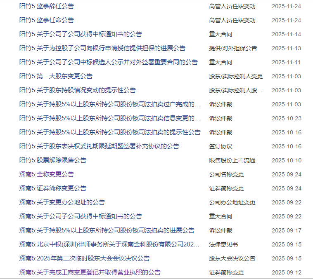313x279 pixels.
Task: Click 重大合同 category for 深南5 中标通知书
Action: [221, 216]
